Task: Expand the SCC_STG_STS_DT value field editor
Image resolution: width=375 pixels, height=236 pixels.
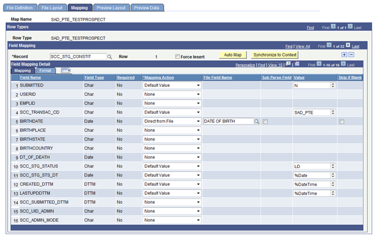Action: tap(333, 175)
